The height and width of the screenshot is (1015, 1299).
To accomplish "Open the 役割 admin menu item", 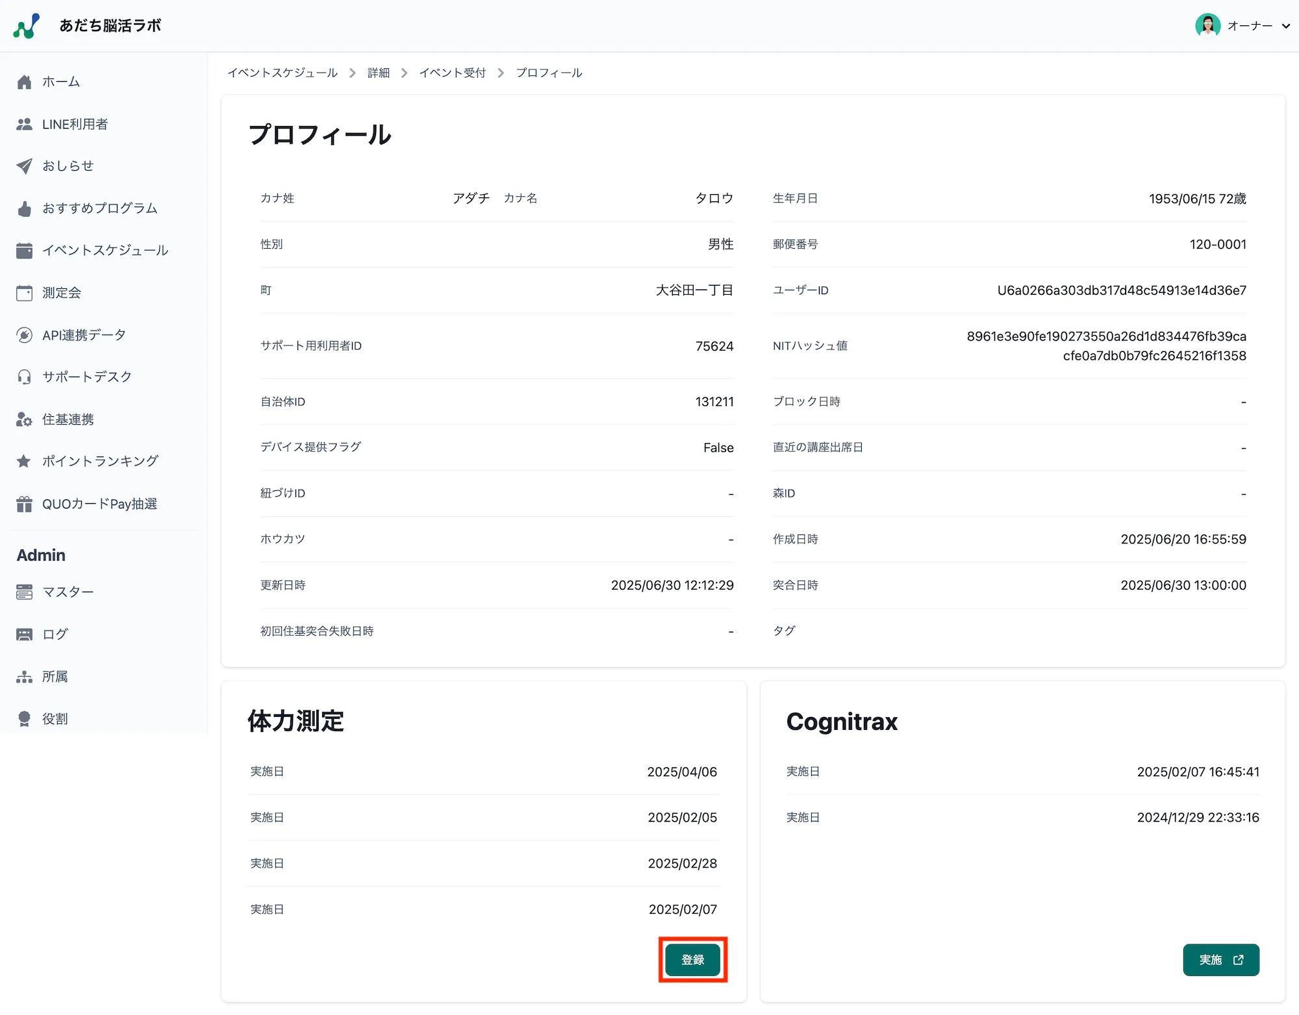I will tap(55, 718).
